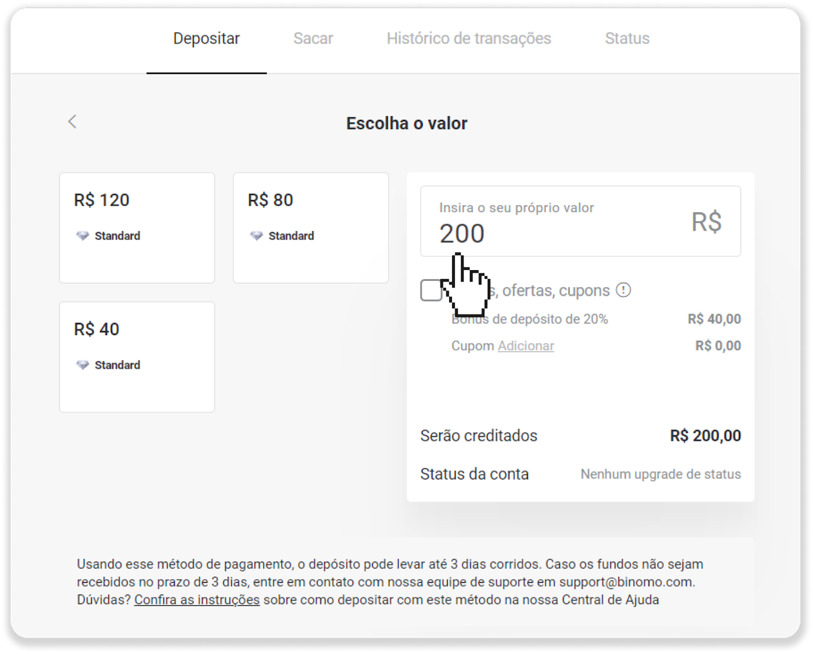This screenshot has width=813, height=654.
Task: Click the info icon beside ofertas, cupons
Action: tap(623, 290)
